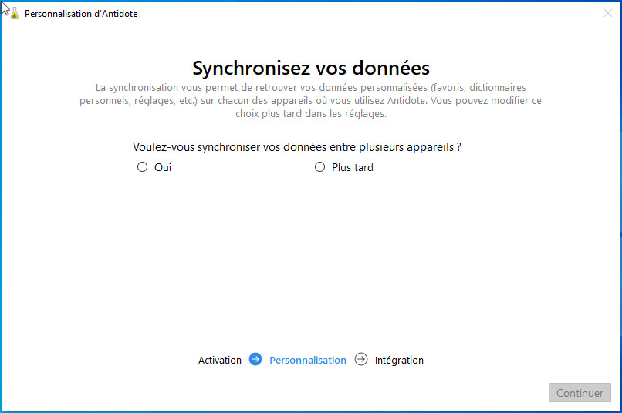Viewport: 622px width, 413px height.
Task: Select the Plus tard radio button
Action: [x=320, y=167]
